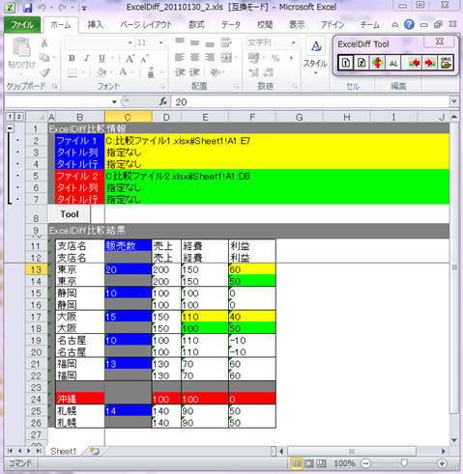Click the zoom slider handle
The image size is (463, 474).
(404, 463)
